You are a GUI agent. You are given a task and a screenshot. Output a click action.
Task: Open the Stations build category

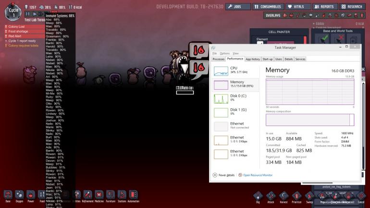(122, 196)
